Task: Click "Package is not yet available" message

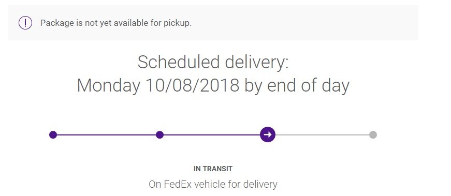Action: pyautogui.click(x=116, y=23)
